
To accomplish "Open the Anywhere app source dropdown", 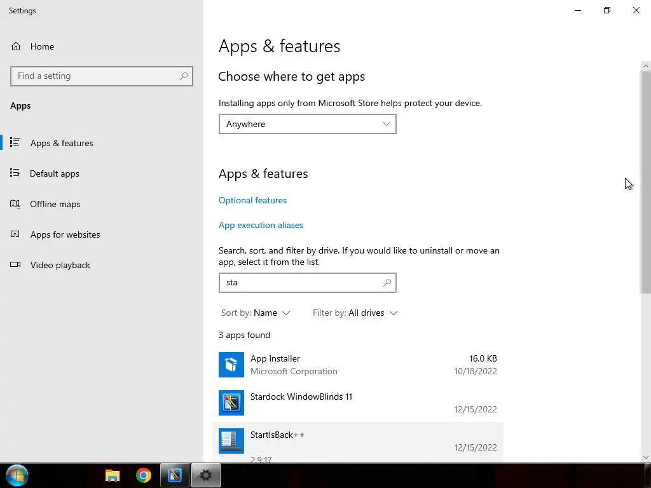I will click(307, 124).
